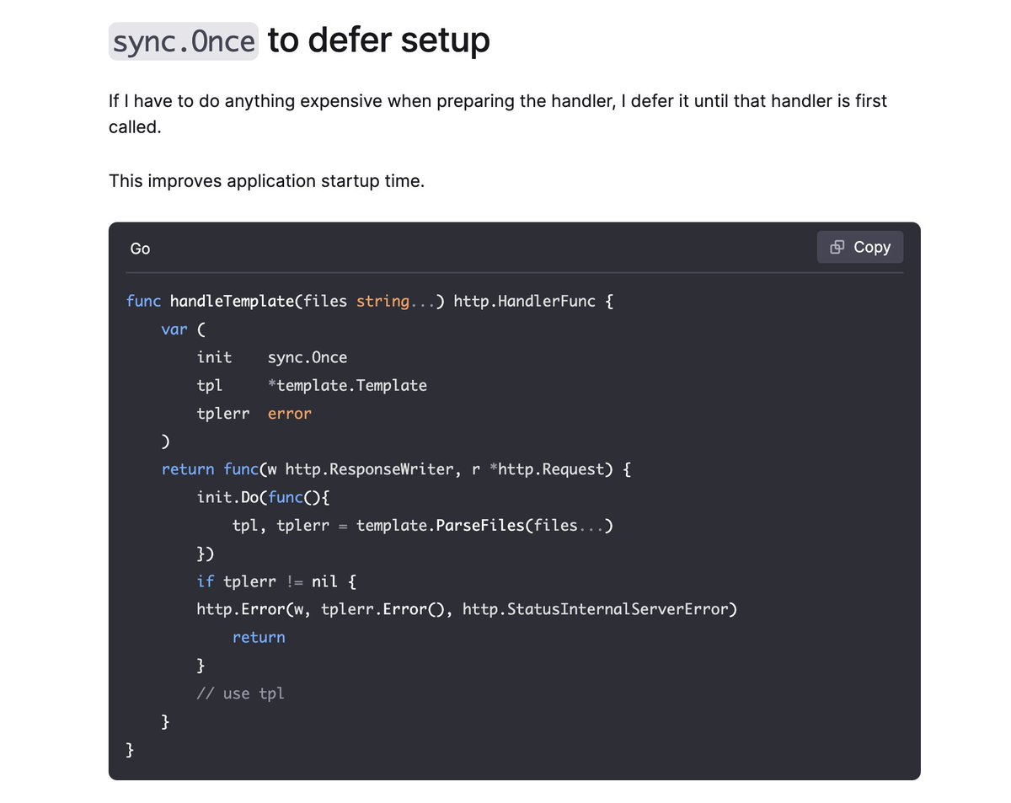Viewport: 1011px width, 803px height.
Task: Click the copy icon beside Copy label
Action: [837, 247]
